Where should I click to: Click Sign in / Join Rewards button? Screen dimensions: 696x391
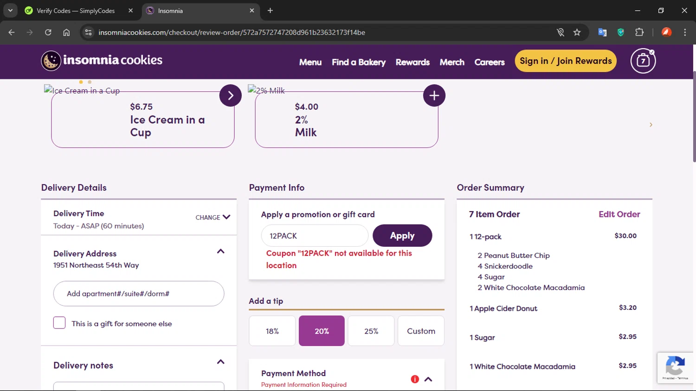[x=566, y=61]
